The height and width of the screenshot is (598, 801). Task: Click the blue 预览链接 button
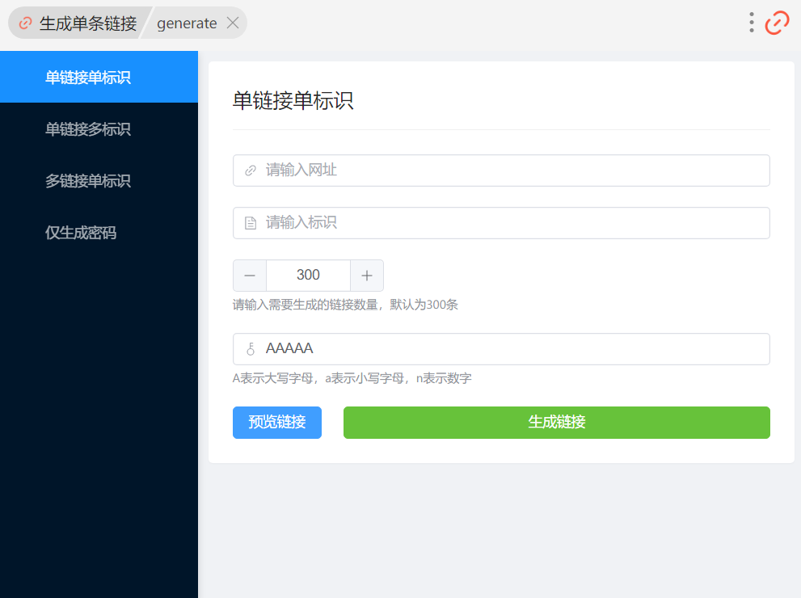(x=277, y=423)
